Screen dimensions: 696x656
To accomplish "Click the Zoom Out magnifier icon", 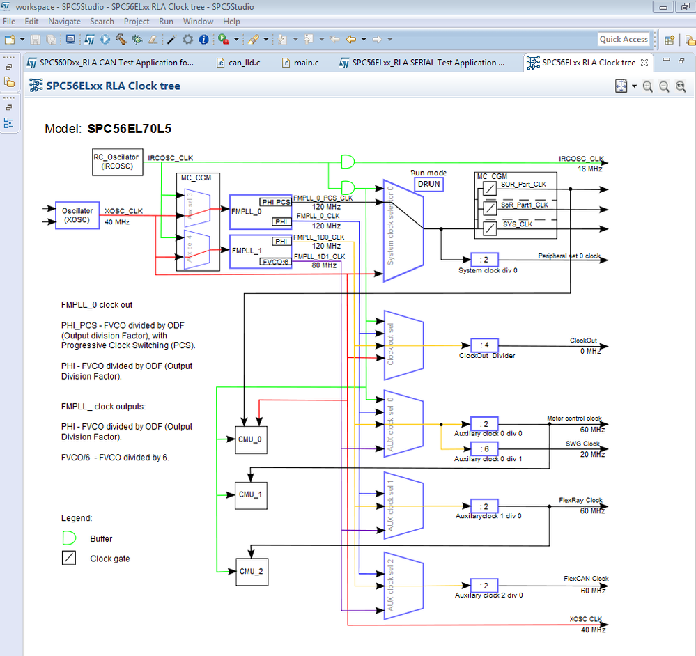I will point(664,86).
